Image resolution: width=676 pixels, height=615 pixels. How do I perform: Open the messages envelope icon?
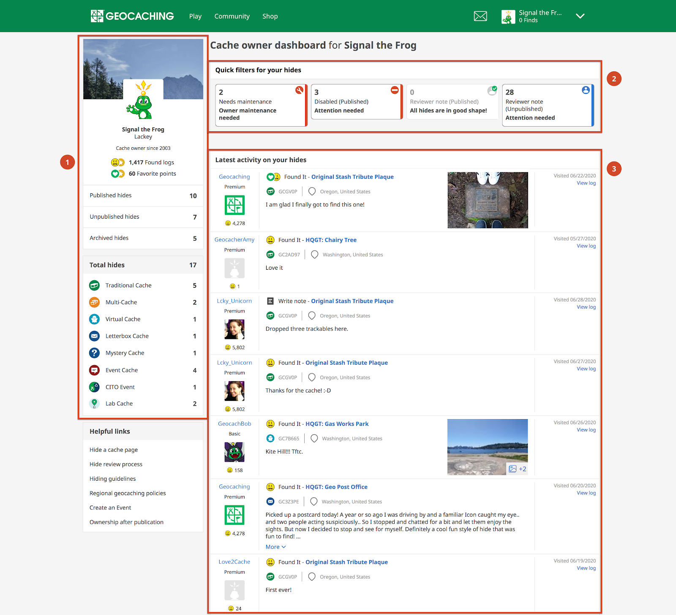(x=480, y=16)
